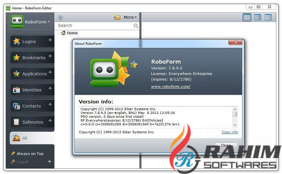Go up one folder level arrow
The height and width of the screenshot is (174, 282).
coord(61,17)
